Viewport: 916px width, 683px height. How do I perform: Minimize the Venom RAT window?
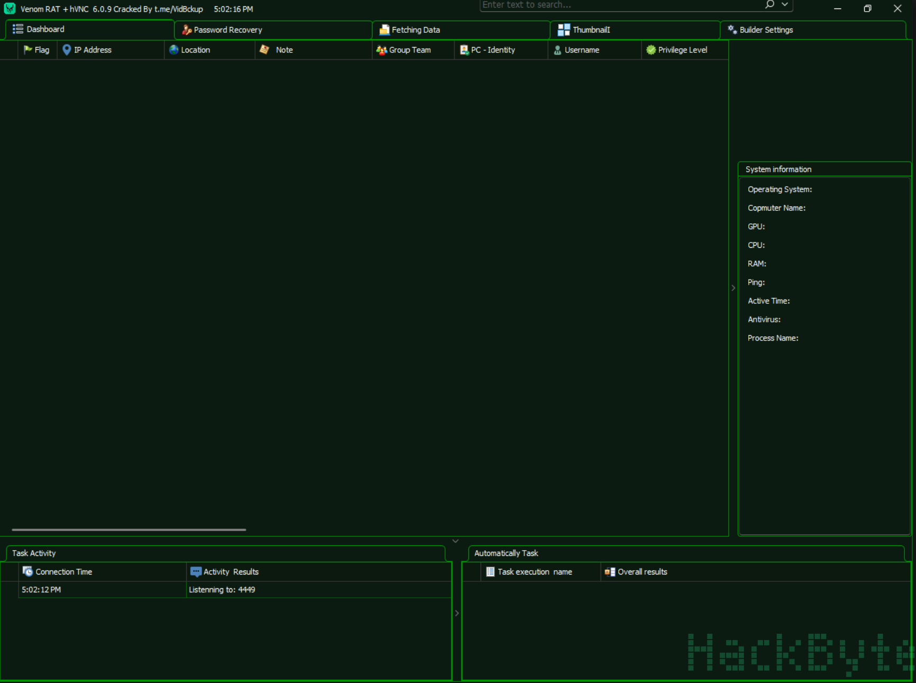tap(838, 8)
